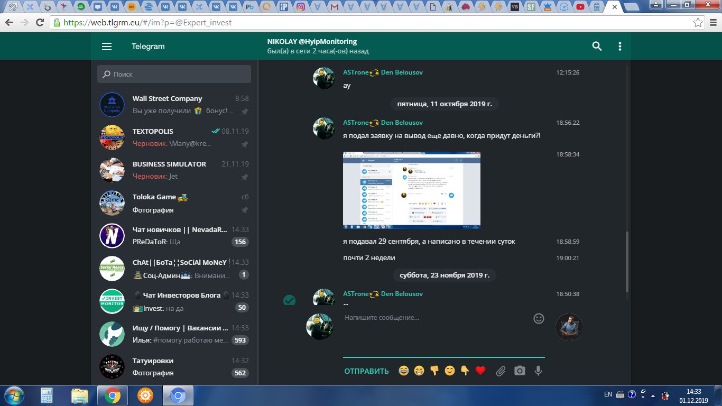Bookmark this page with the star
This screenshot has width=722, height=406.
coord(698,23)
